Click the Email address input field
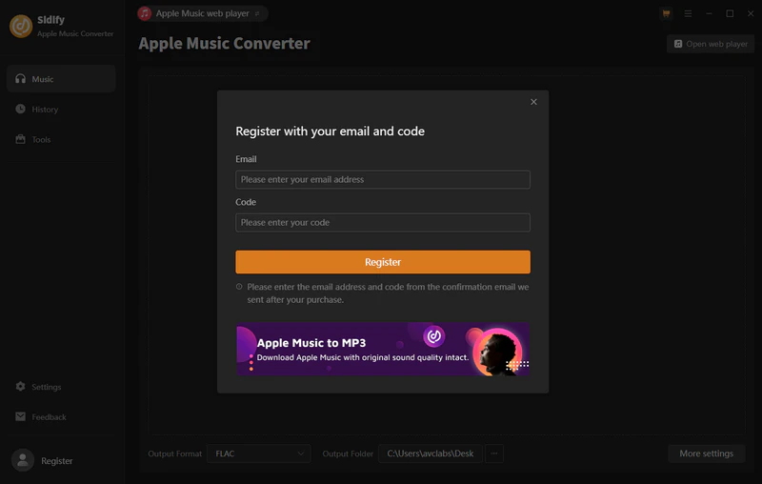The height and width of the screenshot is (484, 762). click(x=383, y=179)
